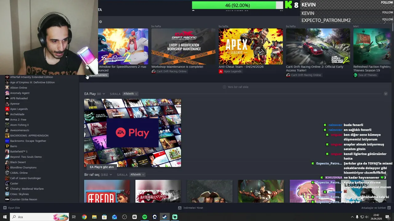Screen dimensions: 394x221
Task: Click the Battlefield 1 icon
Action: 7,151
